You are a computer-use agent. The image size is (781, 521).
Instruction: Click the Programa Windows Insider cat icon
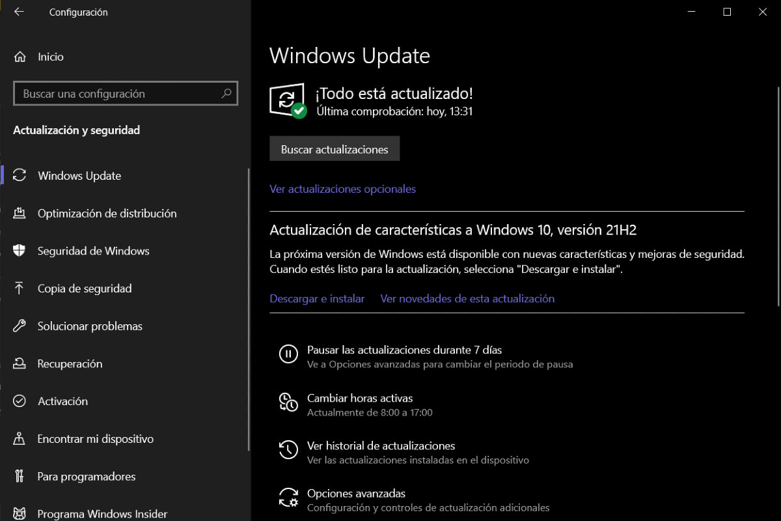pyautogui.click(x=20, y=514)
